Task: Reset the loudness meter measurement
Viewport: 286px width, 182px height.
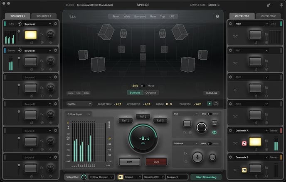Action: pos(216,104)
